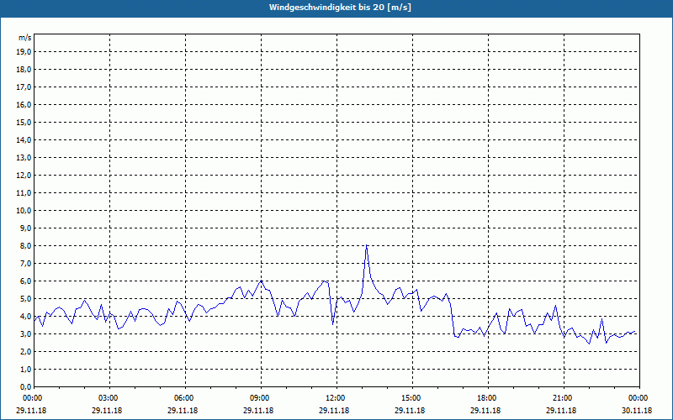This screenshot has width=673, height=420.
Task: Click the "17,0" y-axis value
Action: click(24, 87)
